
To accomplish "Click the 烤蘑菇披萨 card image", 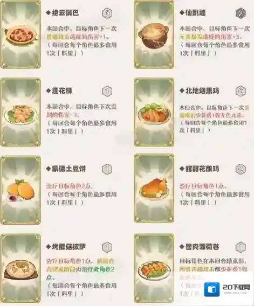I will tap(20, 268).
